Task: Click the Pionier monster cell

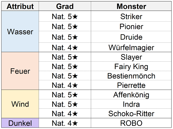Action: click(131, 27)
